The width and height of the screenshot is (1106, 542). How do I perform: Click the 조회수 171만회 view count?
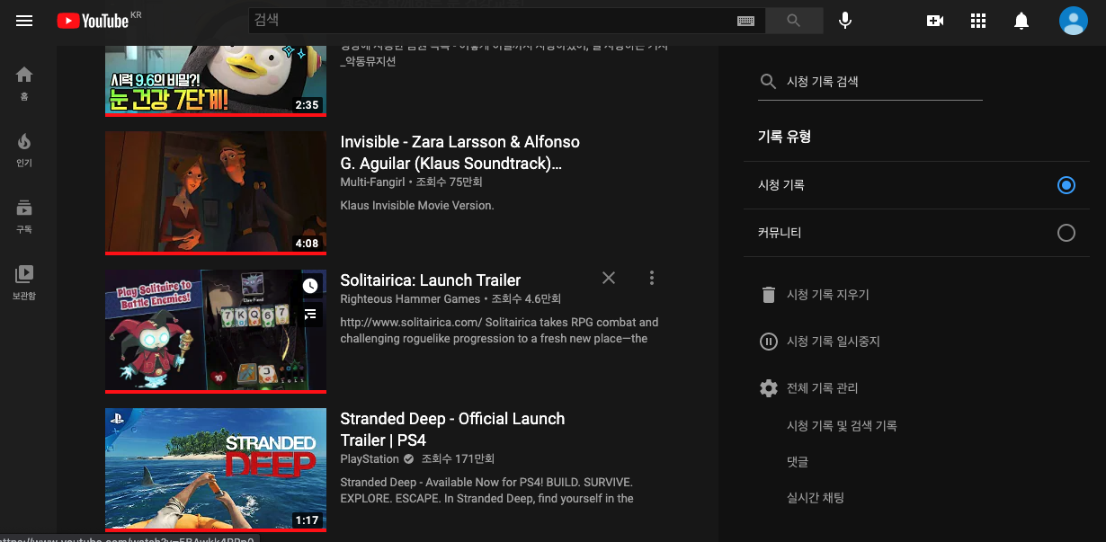(x=459, y=459)
